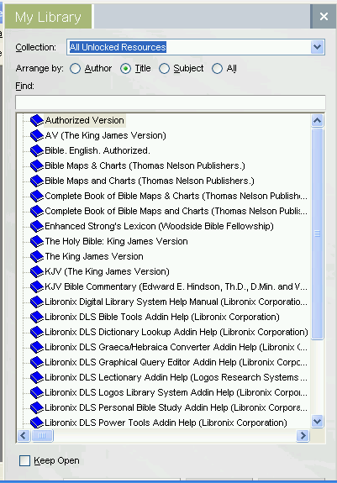Click book icon for Complete Book of Bible Maps and Charts
Screen dimensions: 337x483
click(37, 211)
